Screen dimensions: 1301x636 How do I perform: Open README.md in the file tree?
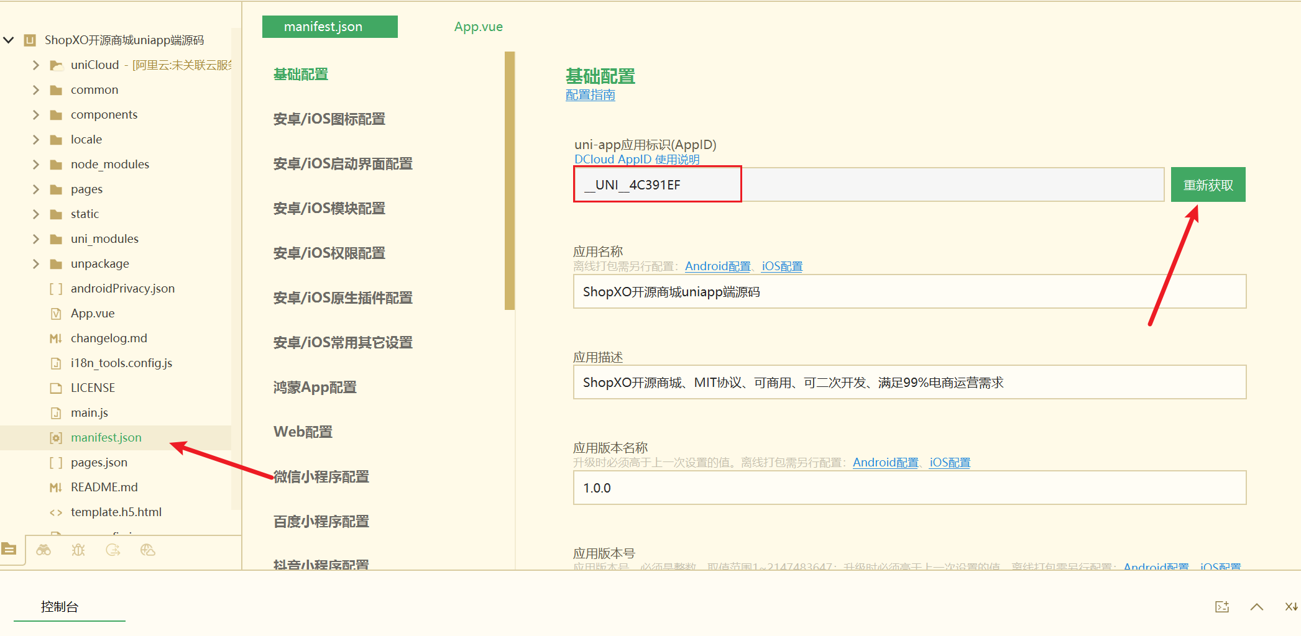(x=104, y=488)
